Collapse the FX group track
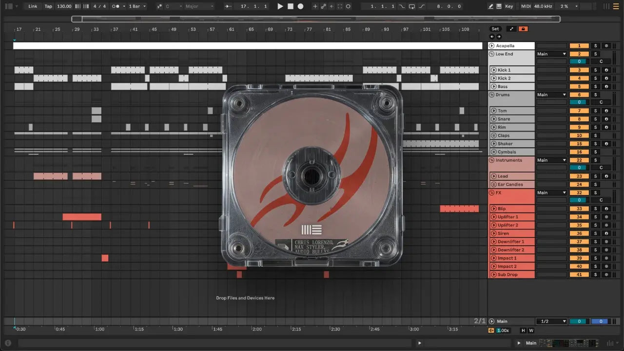The height and width of the screenshot is (351, 624). pyautogui.click(x=492, y=193)
